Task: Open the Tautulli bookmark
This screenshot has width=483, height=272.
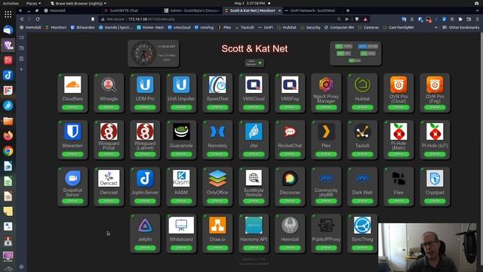Action: [245, 27]
